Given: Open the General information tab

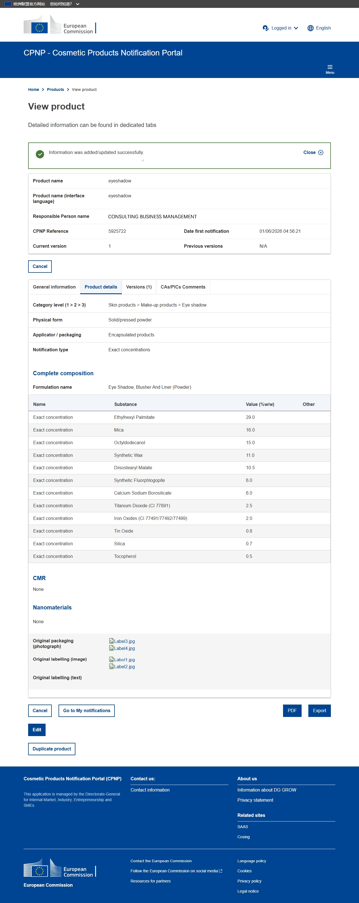Looking at the screenshot, I should click(54, 287).
